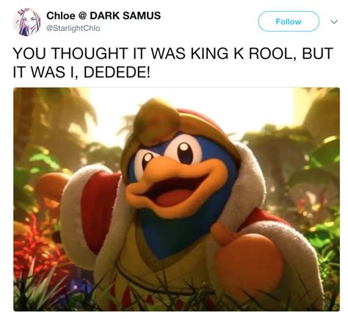348x319 pixels.
Task: Expand the tweet options chevron
Action: pyautogui.click(x=334, y=22)
